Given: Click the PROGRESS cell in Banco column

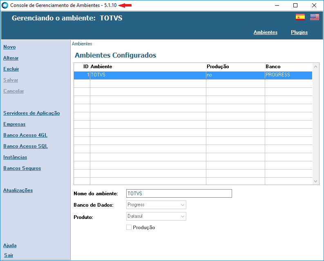Looking at the screenshot, I should (x=288, y=75).
